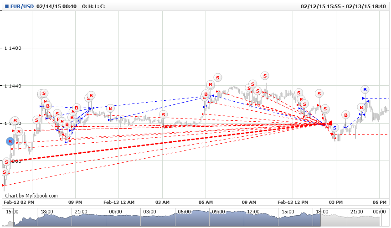Viewport: 391px width, 228px height.
Task: Click the navigator at the 03:00 label
Action: click(x=149, y=212)
